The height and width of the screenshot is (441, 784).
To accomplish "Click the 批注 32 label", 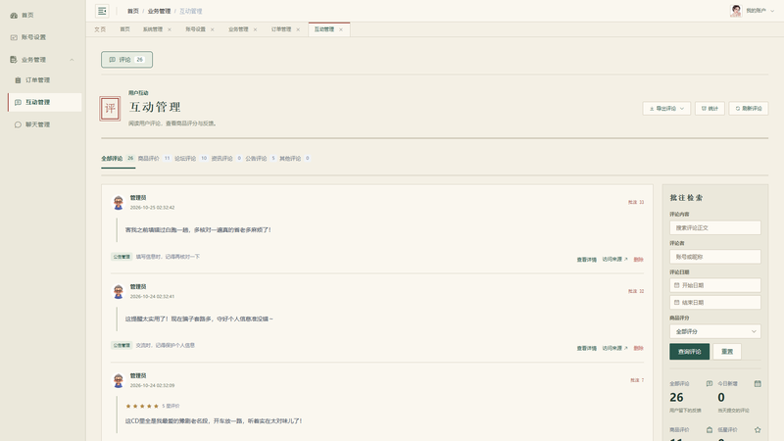I will [x=636, y=291].
